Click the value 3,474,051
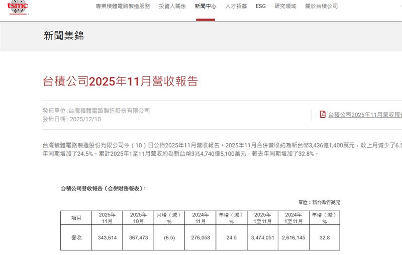Image resolution: width=402 pixels, height=255 pixels. [262, 237]
